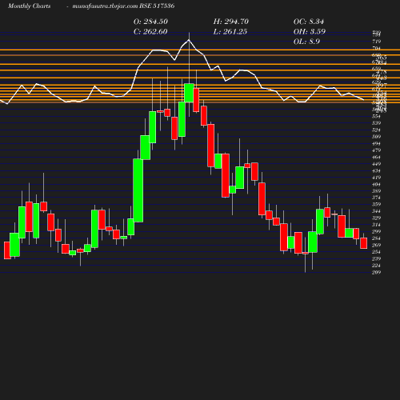Click the 509 price axis label

[x=376, y=137]
